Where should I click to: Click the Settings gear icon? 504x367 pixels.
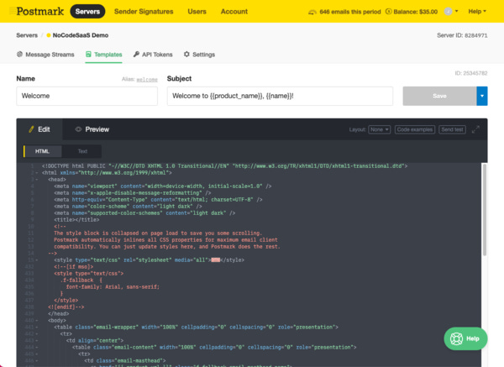186,55
